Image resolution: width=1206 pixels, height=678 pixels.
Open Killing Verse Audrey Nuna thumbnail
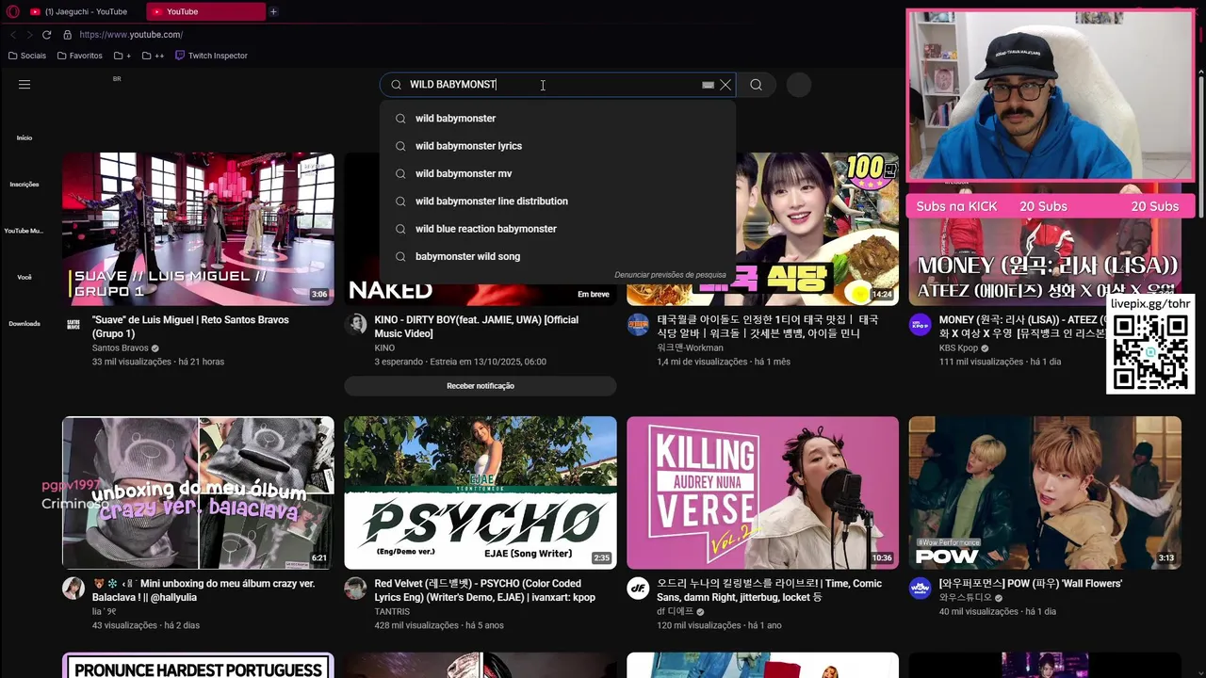(x=762, y=492)
